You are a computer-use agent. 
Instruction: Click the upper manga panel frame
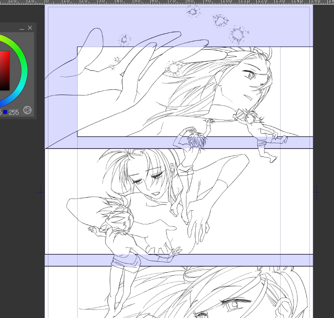(195, 92)
